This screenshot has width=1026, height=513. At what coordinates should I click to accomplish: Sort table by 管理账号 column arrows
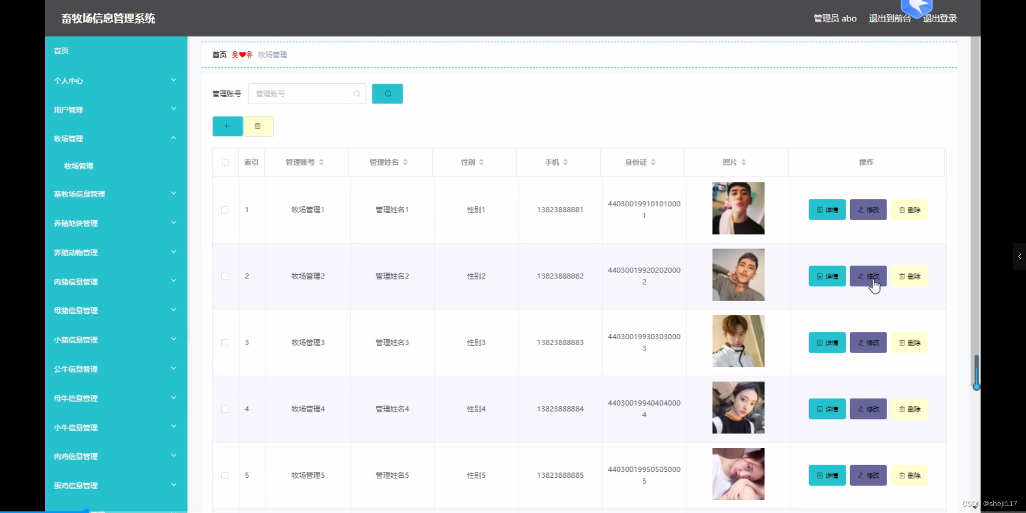coord(321,162)
